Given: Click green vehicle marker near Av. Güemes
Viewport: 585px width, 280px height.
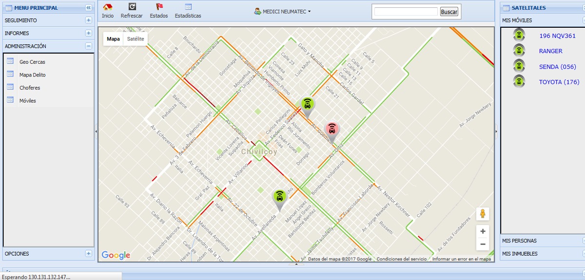Looking at the screenshot, I should [307, 107].
